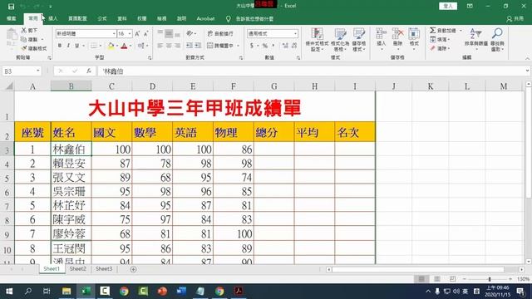This screenshot has width=532, height=299.
Task: Click the phonetic guide icon
Action: (x=140, y=46)
